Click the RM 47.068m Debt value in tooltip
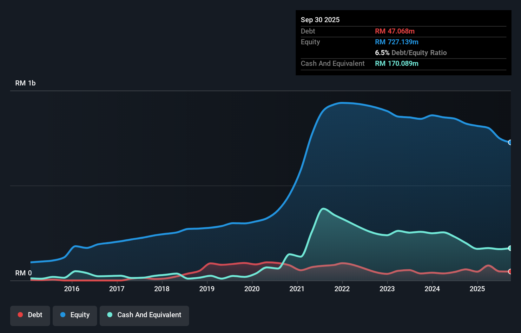The image size is (521, 333). [395, 31]
